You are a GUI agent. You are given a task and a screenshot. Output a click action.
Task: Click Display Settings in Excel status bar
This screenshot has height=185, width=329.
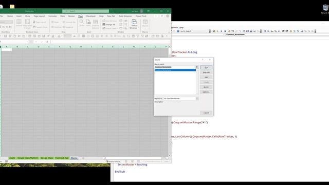113,161
